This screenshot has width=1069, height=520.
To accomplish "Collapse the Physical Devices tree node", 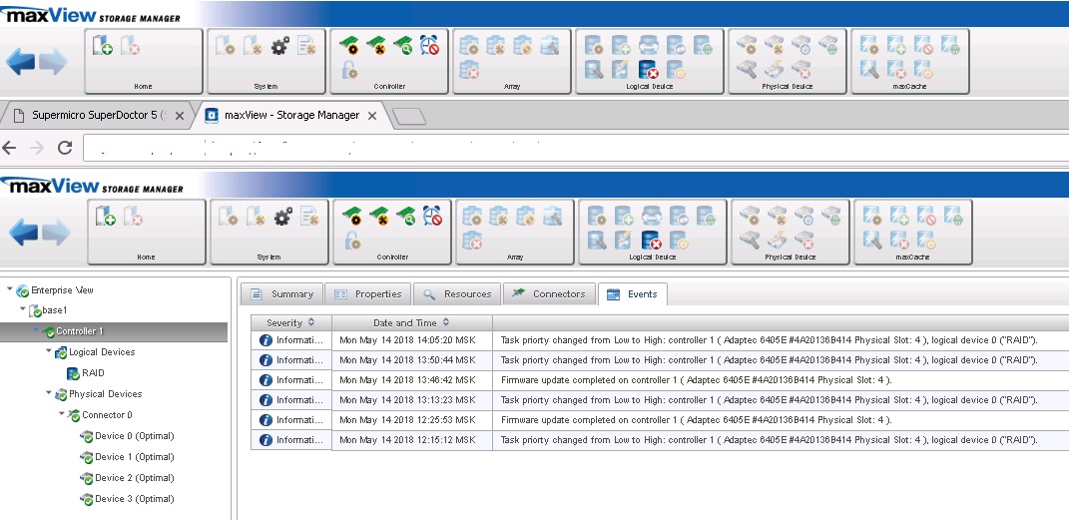I will pyautogui.click(x=48, y=393).
